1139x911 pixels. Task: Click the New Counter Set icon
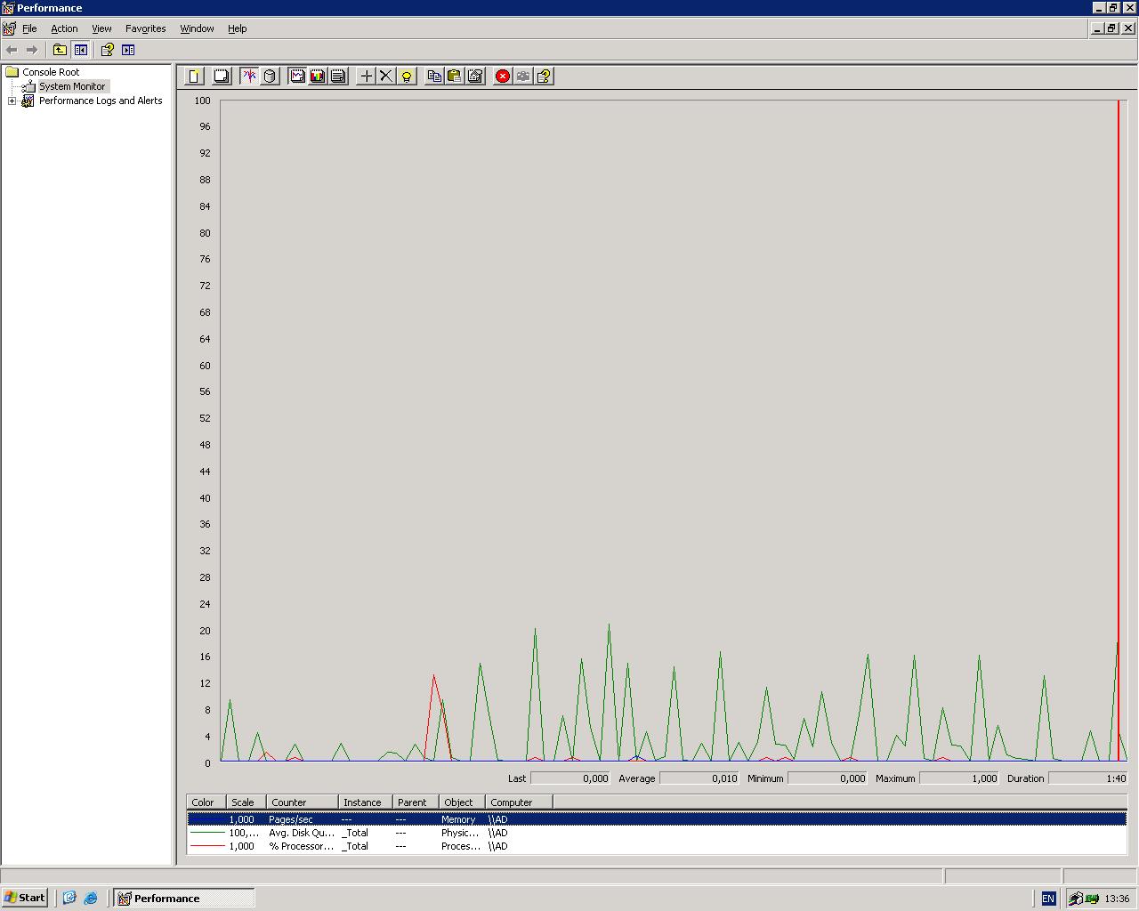194,76
